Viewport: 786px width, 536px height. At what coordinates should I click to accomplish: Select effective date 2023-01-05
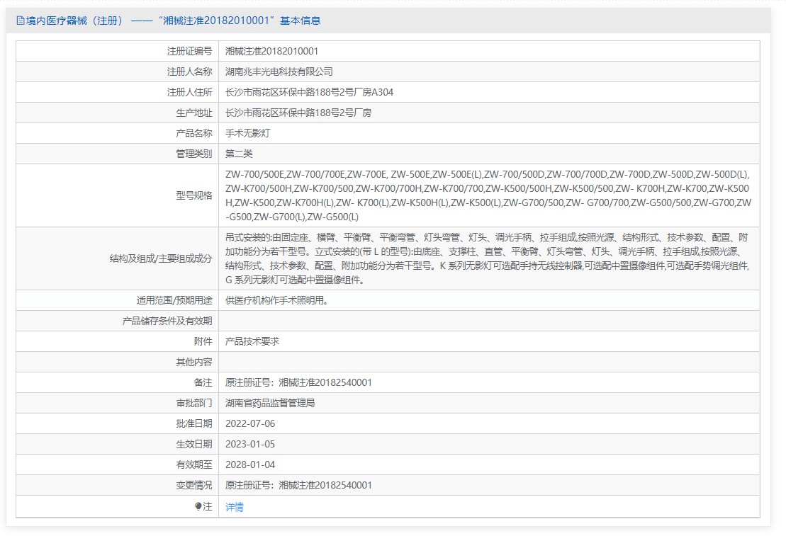tap(250, 444)
